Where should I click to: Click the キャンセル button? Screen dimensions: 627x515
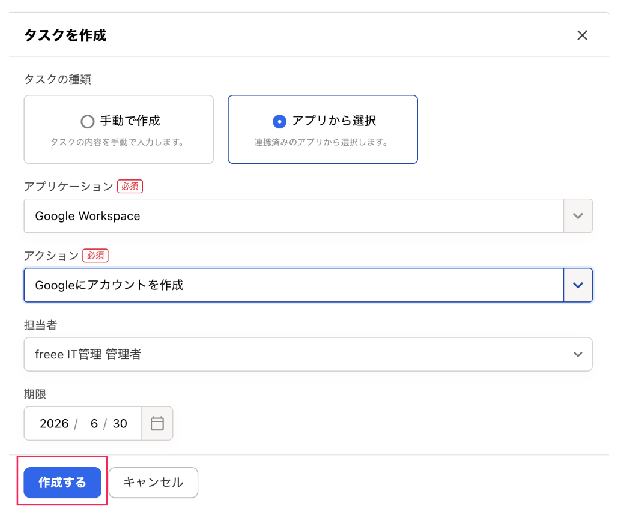coord(153,482)
